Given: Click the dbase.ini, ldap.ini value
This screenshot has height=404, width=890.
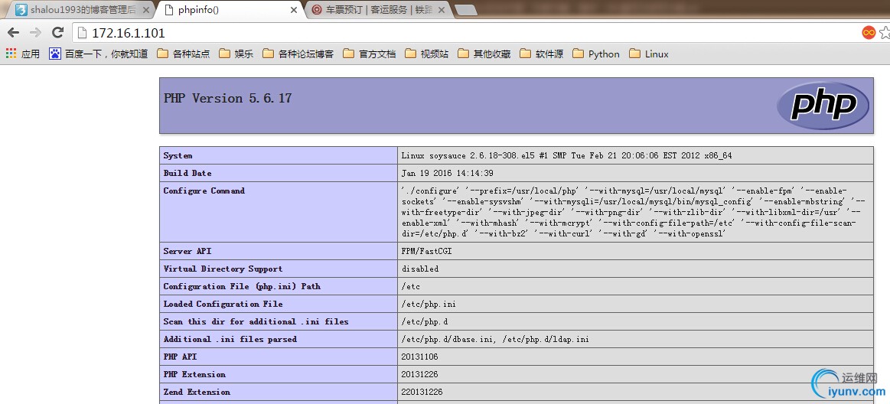Looking at the screenshot, I should click(495, 339).
